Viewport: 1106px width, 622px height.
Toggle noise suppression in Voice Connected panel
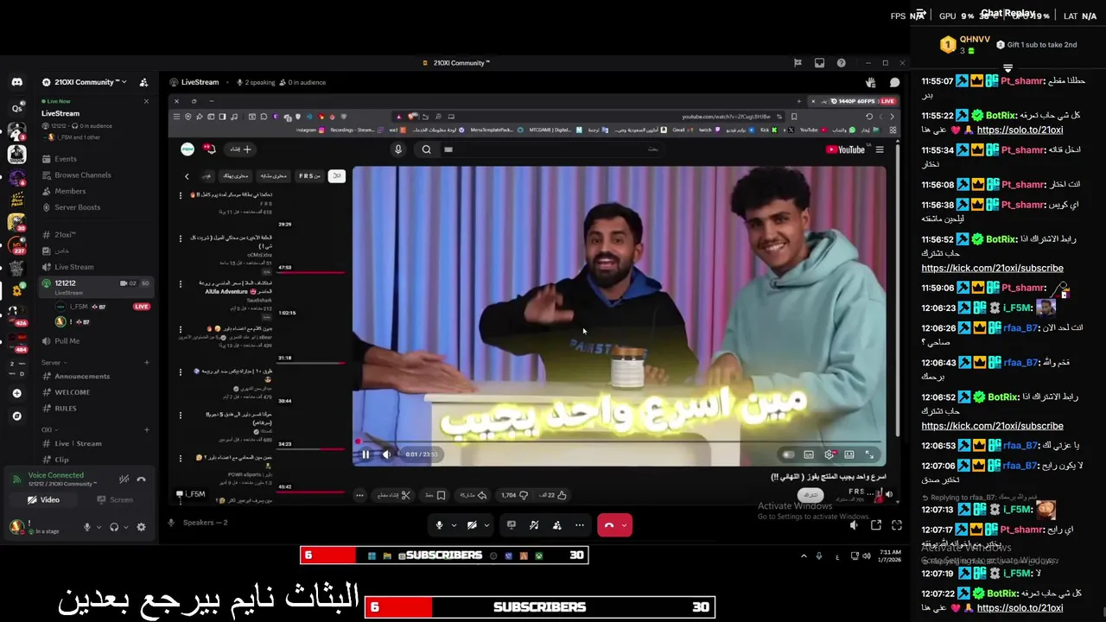tap(124, 479)
